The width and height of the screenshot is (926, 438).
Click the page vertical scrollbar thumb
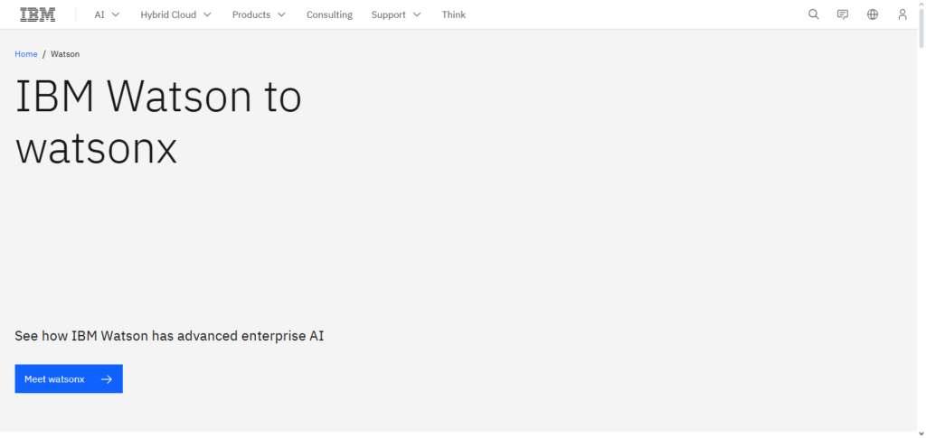[921, 26]
